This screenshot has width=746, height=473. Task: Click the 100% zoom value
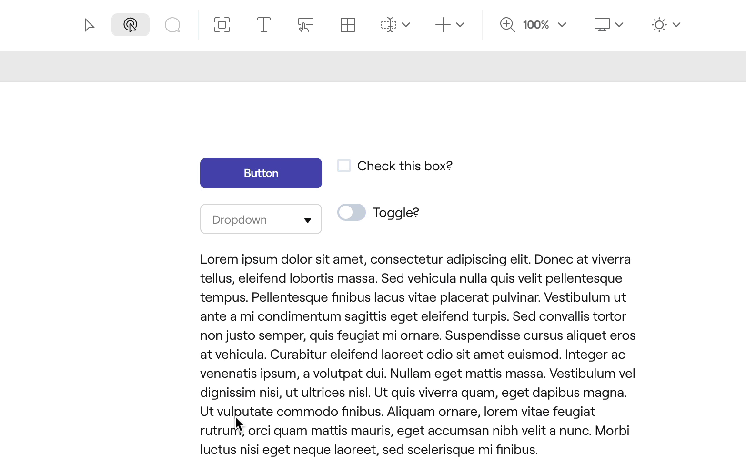536,25
